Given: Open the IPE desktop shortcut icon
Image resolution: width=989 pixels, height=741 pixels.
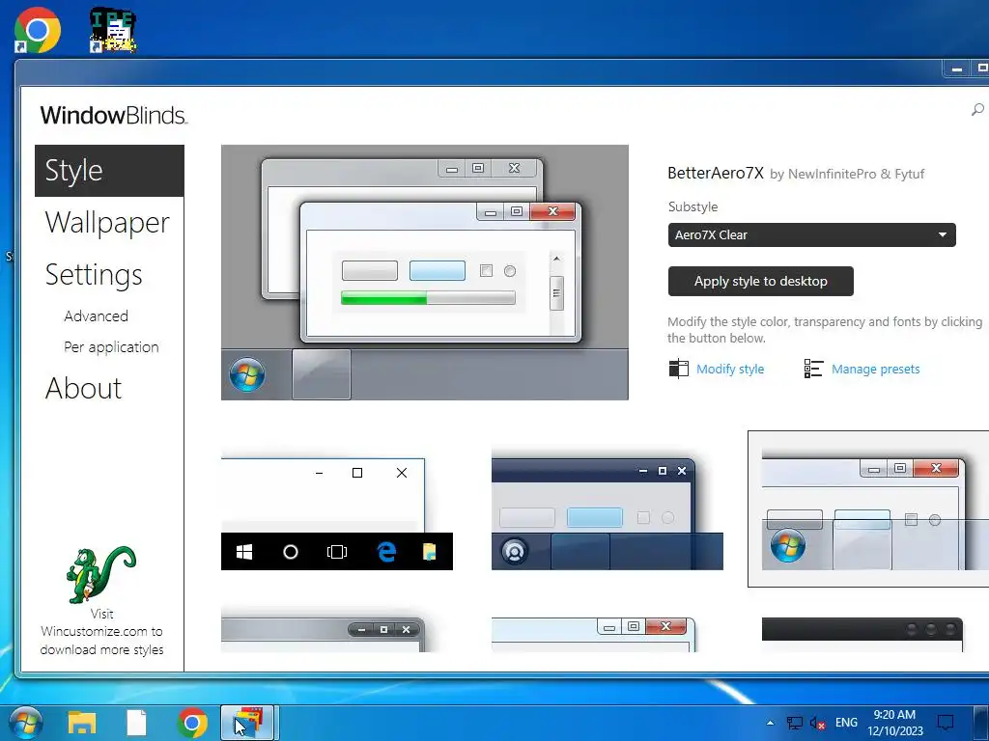Looking at the screenshot, I should click(x=112, y=30).
